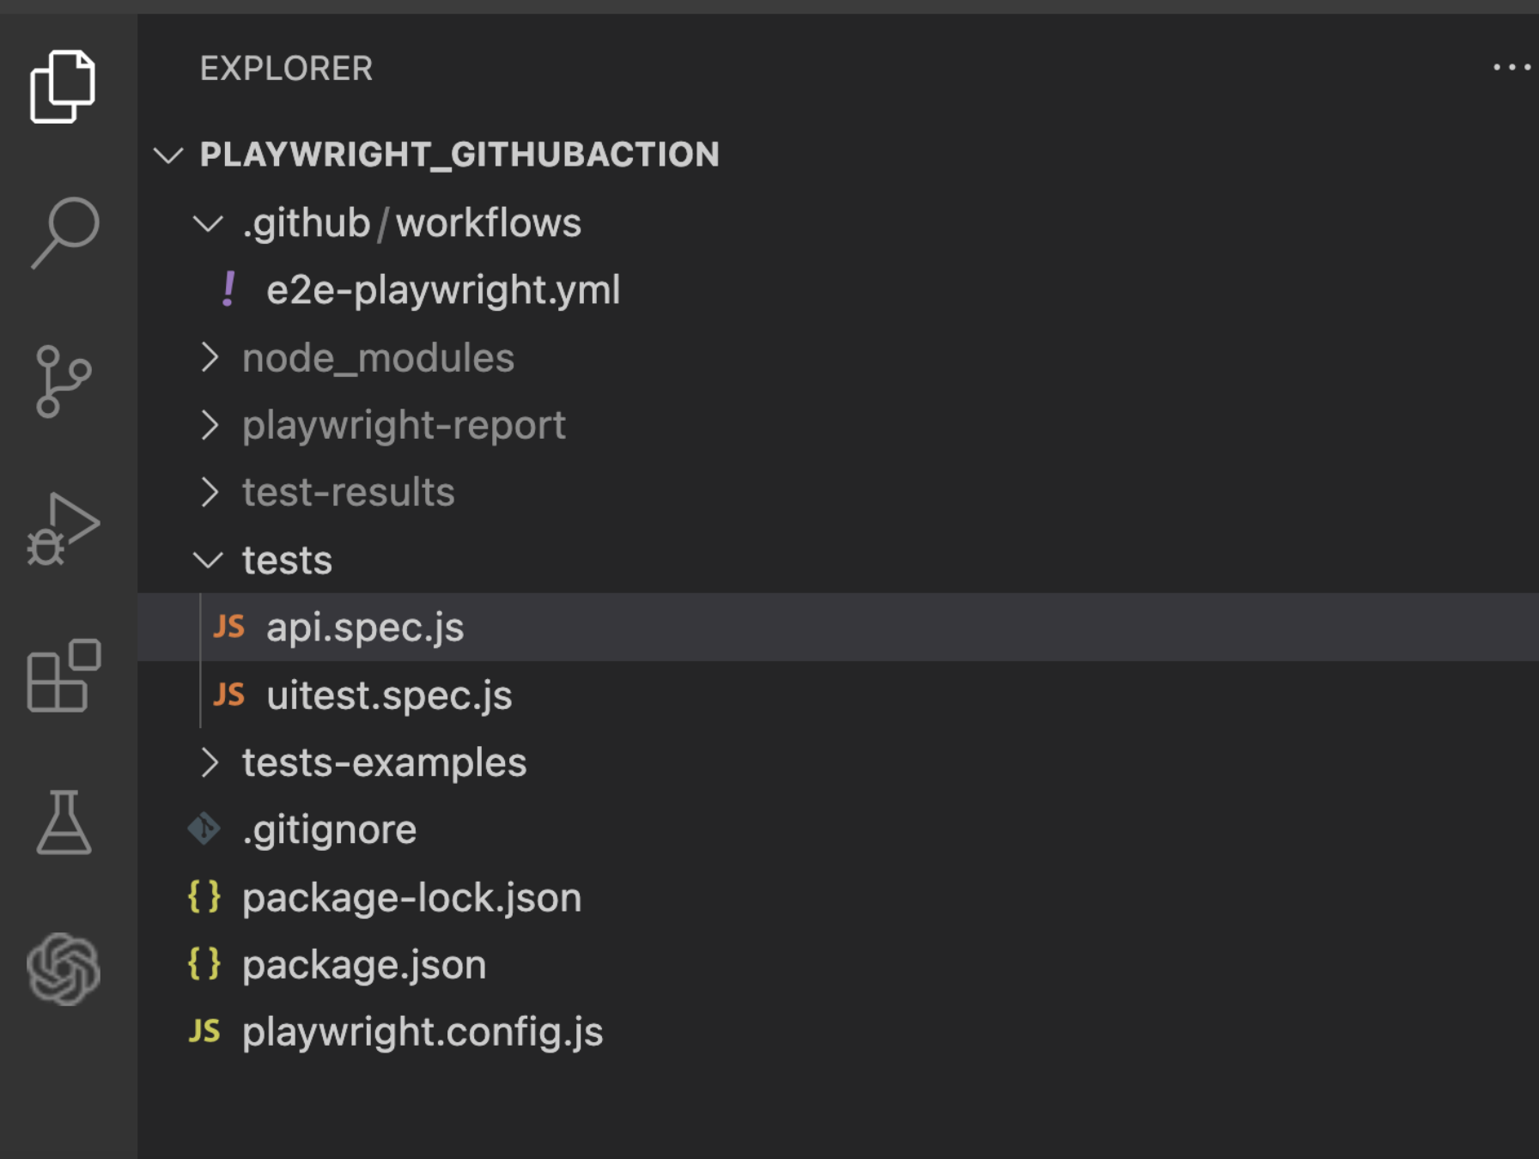Expand the node_modules folder

(x=209, y=358)
